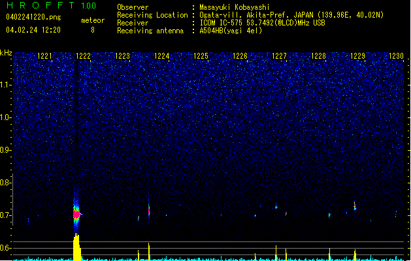
Task: Click the 1228 time marker
Action: tap(318, 55)
